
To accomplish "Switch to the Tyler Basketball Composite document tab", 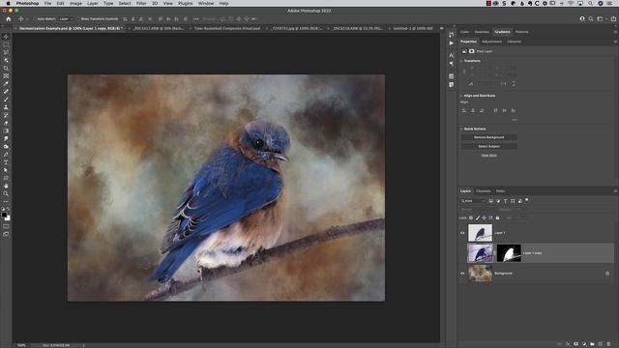I will tap(227, 28).
